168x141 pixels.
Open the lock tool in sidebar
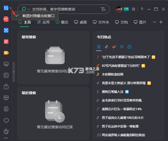6,86
